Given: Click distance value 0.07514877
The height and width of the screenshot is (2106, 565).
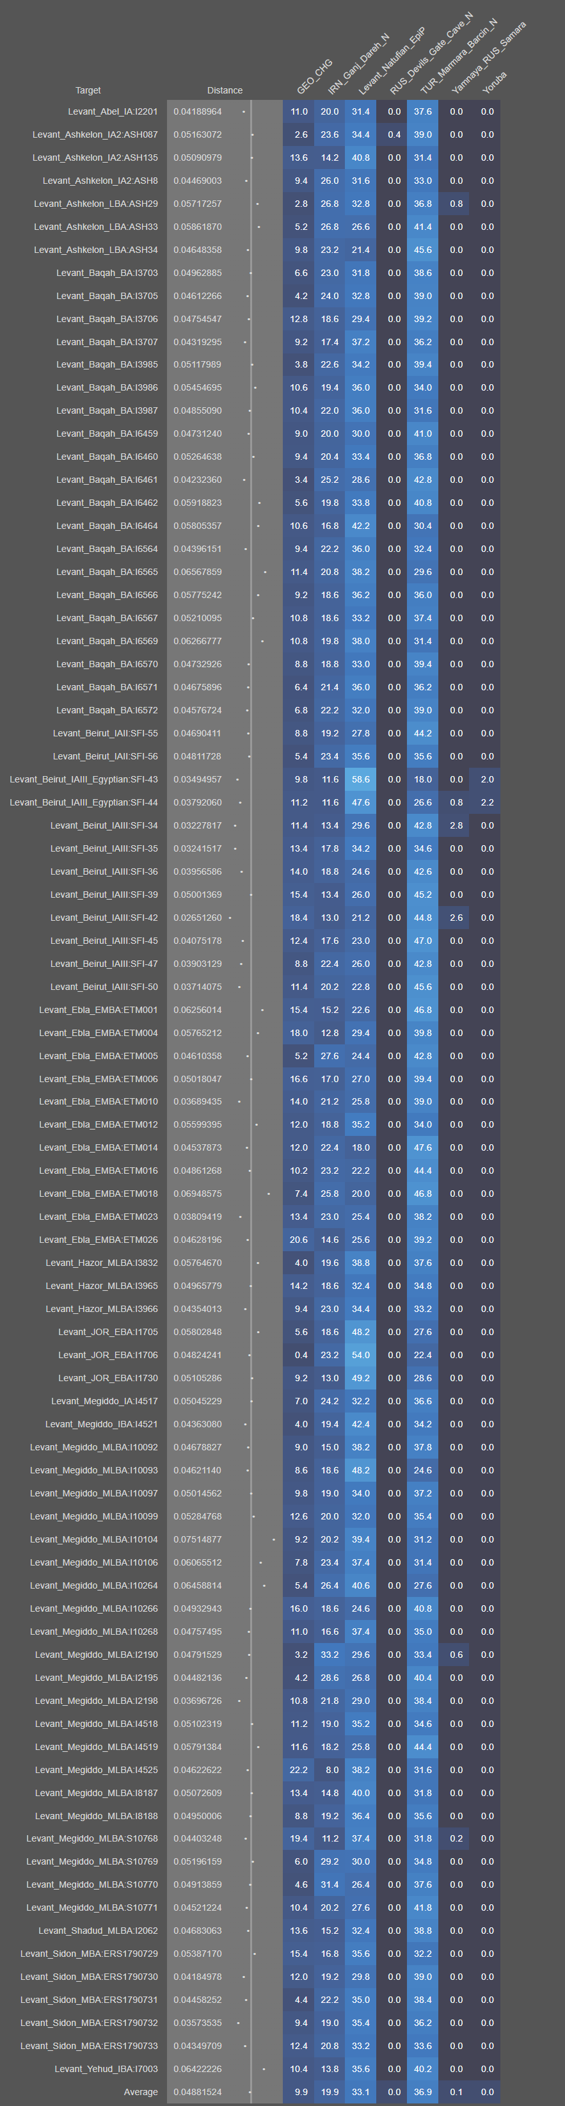Looking at the screenshot, I should point(198,1539).
